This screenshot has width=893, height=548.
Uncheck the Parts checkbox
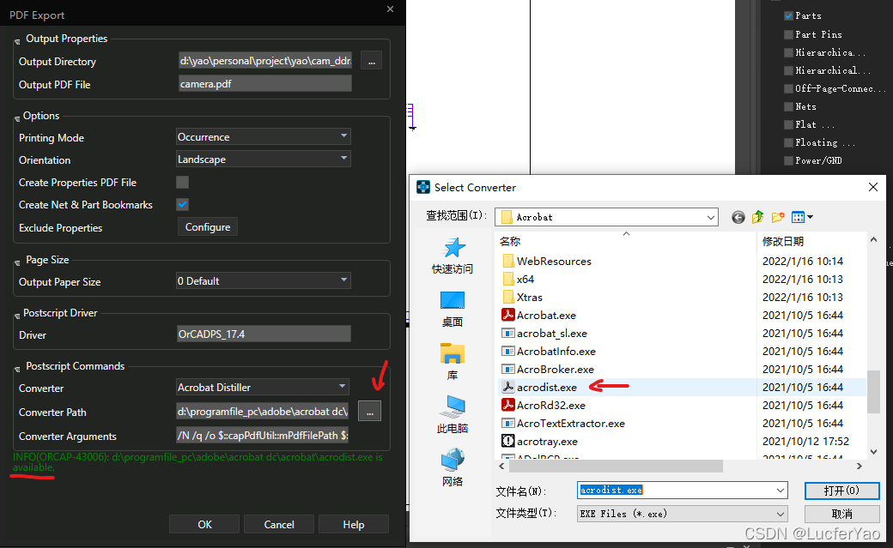(x=789, y=16)
